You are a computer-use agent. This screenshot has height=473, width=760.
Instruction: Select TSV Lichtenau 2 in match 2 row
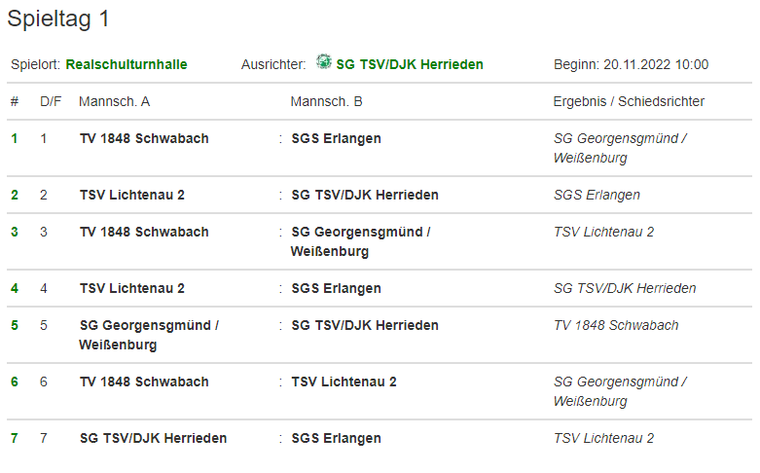pyautogui.click(x=131, y=195)
